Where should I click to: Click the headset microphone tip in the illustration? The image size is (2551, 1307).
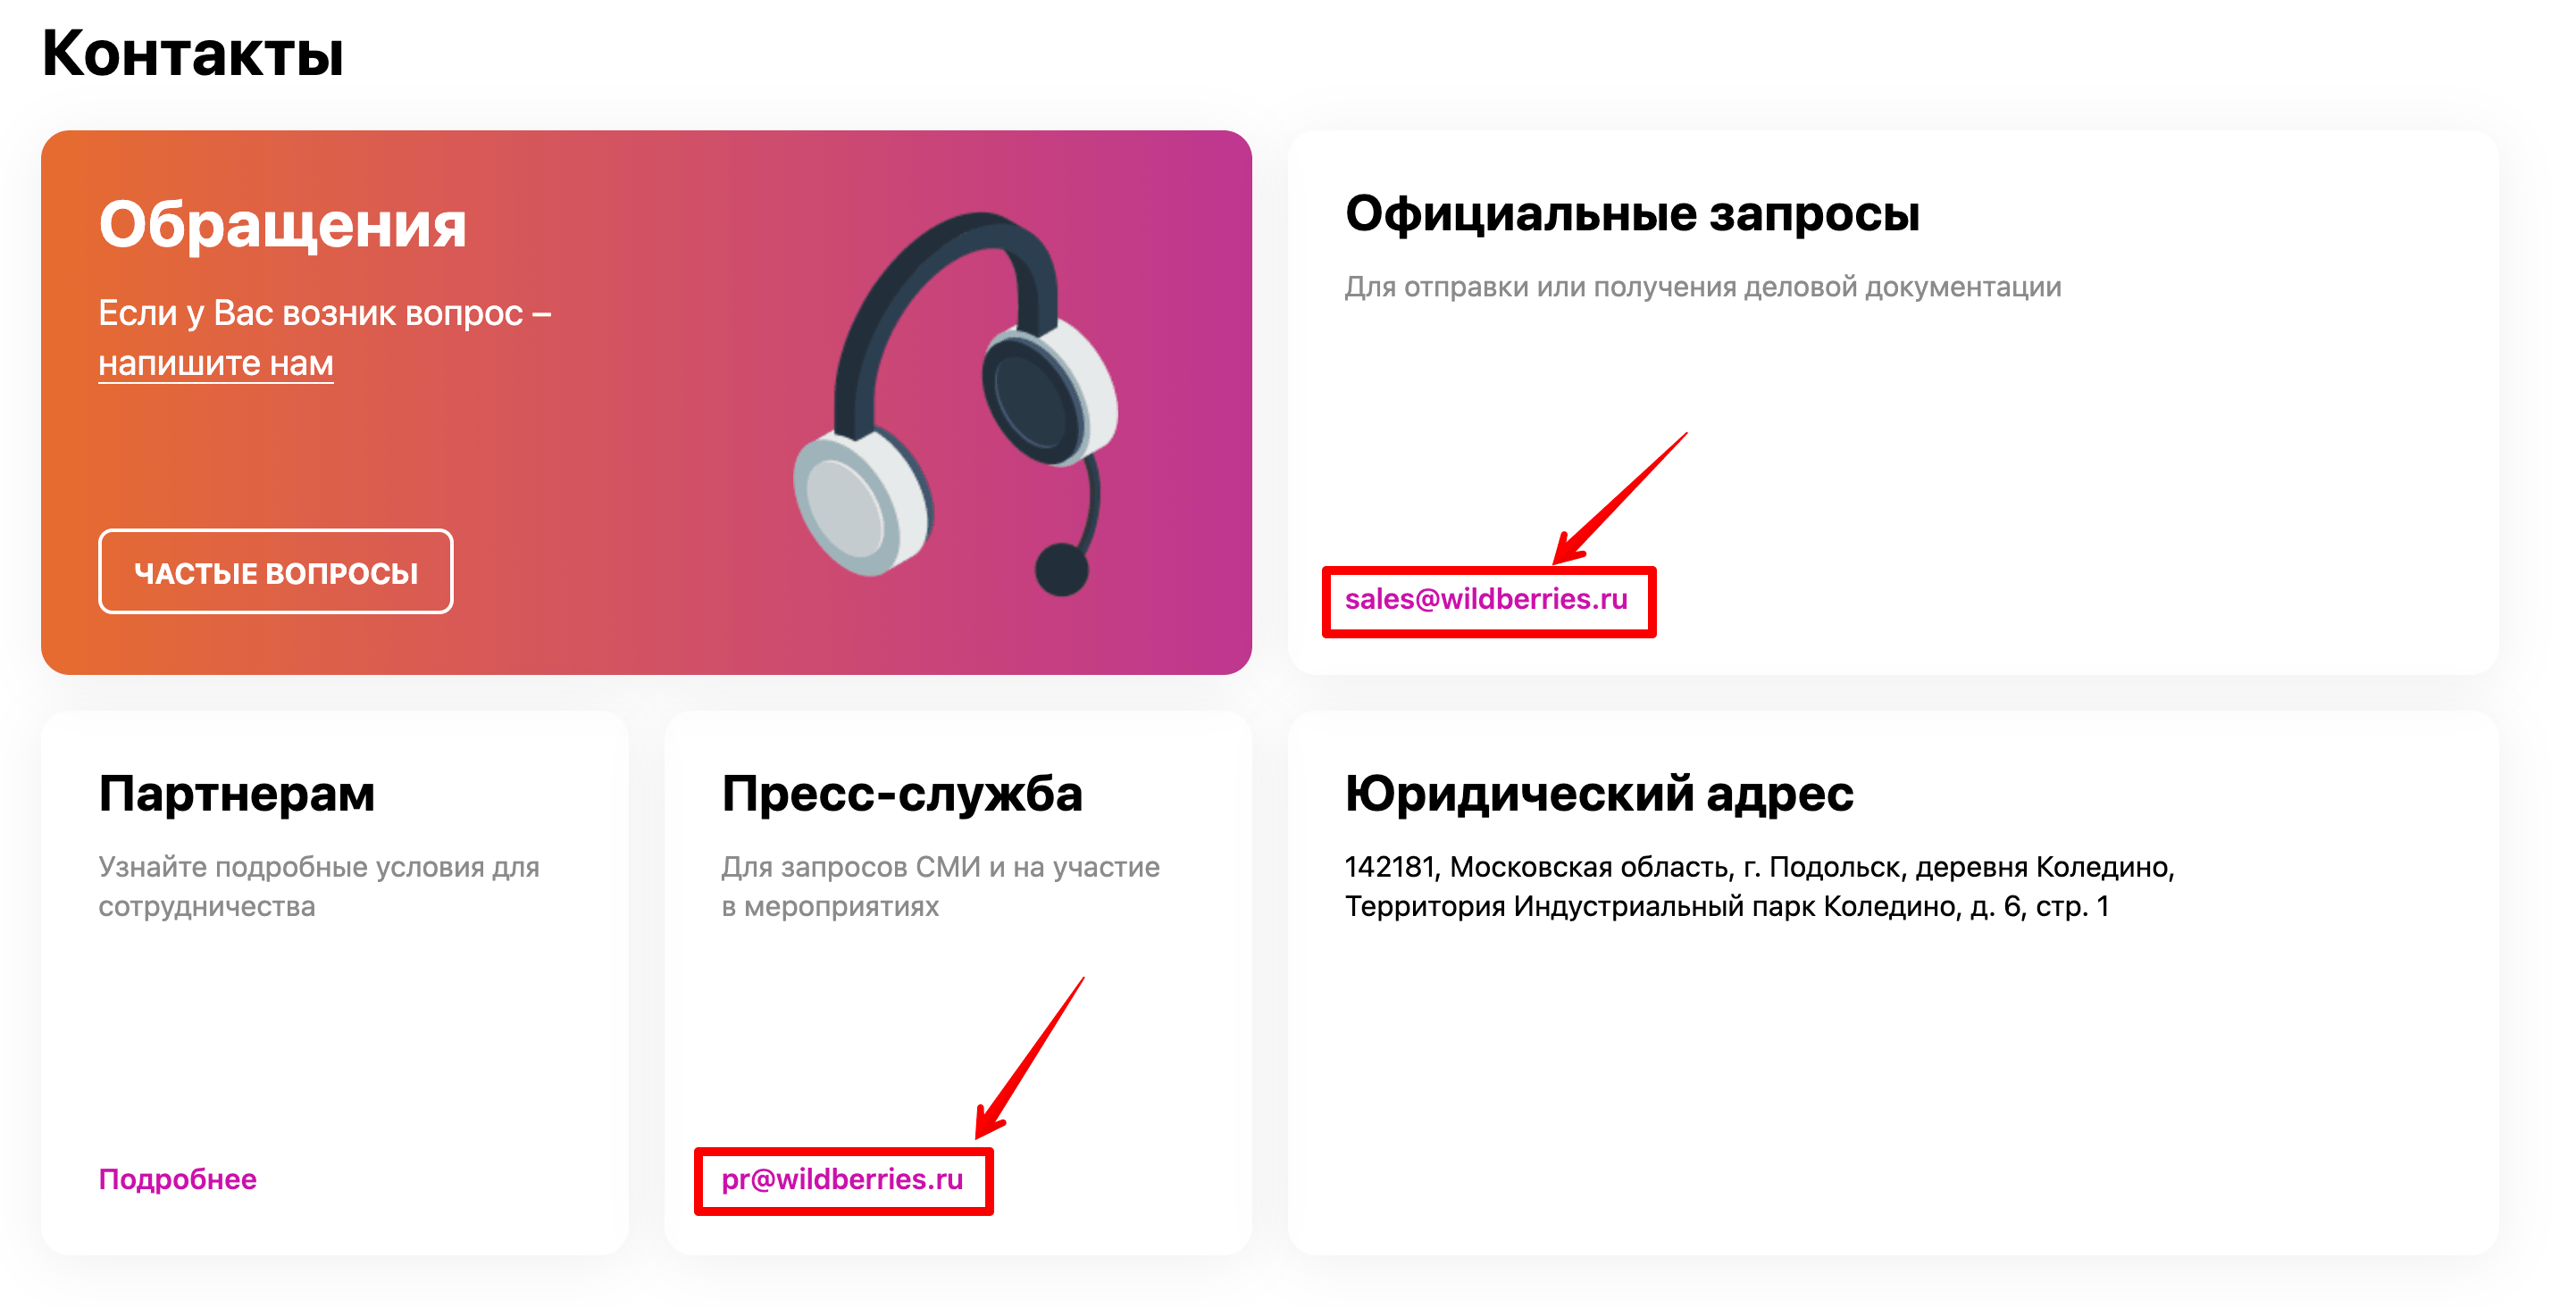(x=1062, y=570)
